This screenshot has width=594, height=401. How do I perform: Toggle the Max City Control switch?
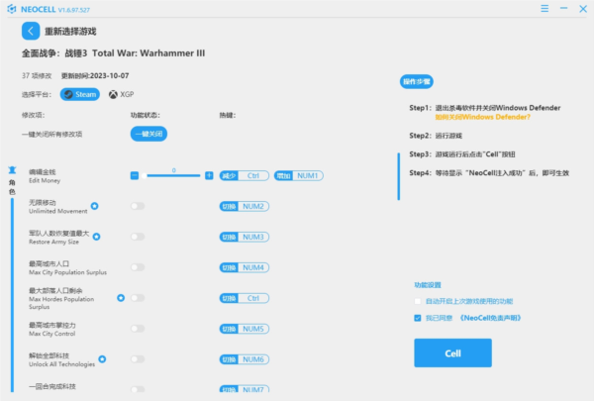[137, 329]
